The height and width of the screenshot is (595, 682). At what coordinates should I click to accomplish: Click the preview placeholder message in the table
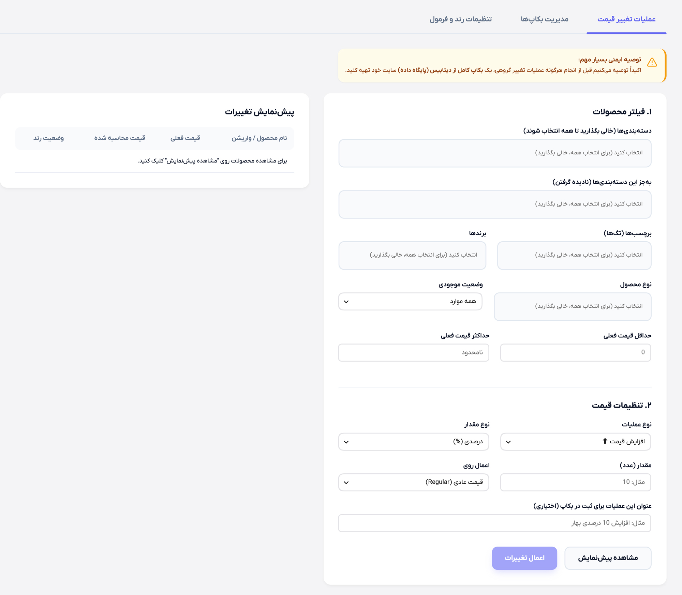[212, 161]
